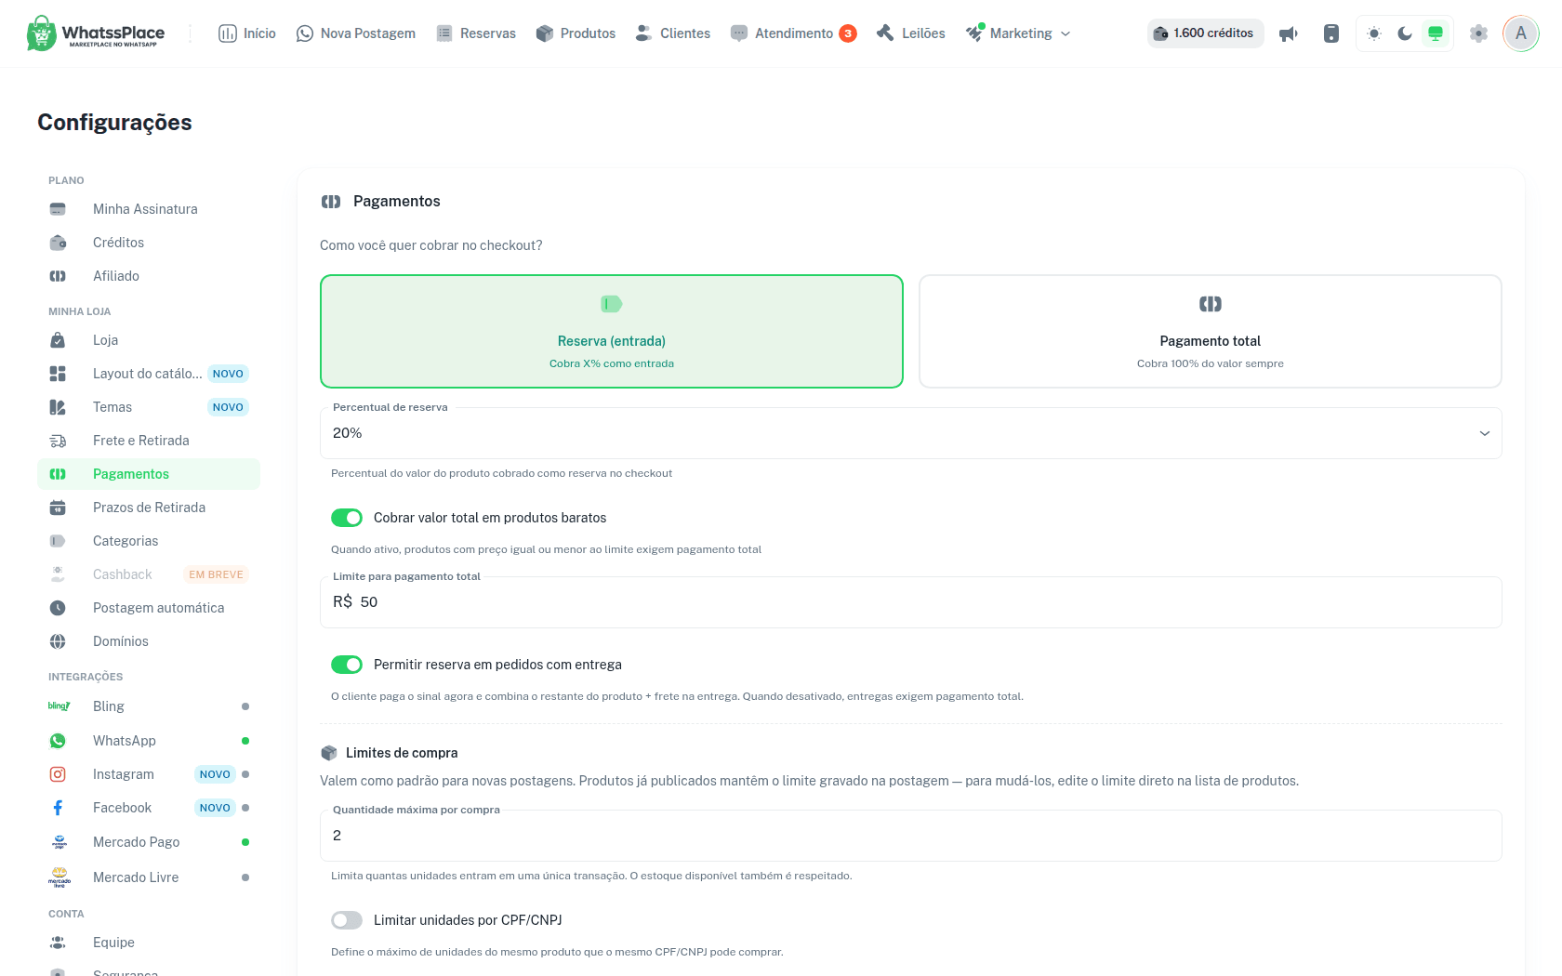The width and height of the screenshot is (1562, 976).
Task: Enable 'Limitar unidades por CPF/CNPJ' switch
Action: 347,920
